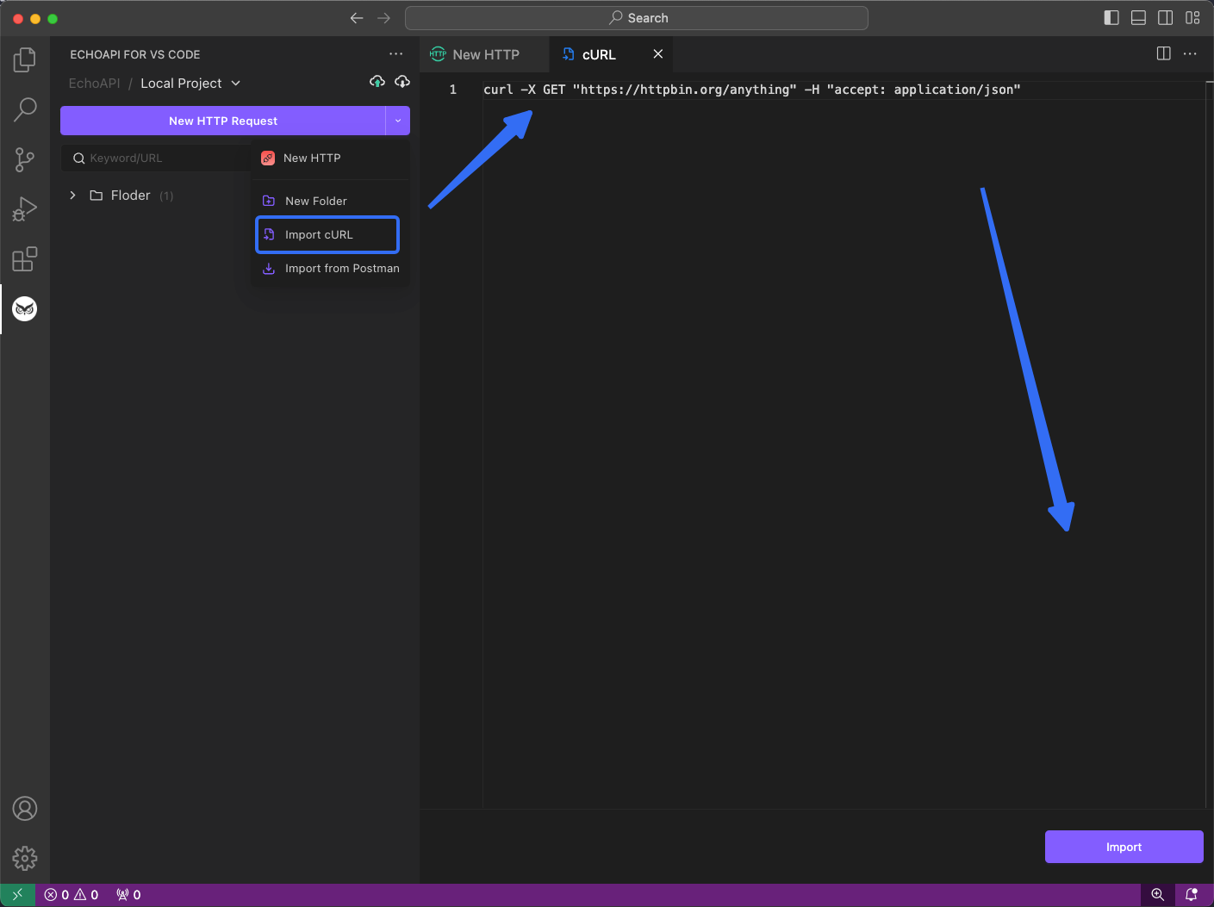Split the editor to the right
Image resolution: width=1214 pixels, height=907 pixels.
coord(1163,53)
